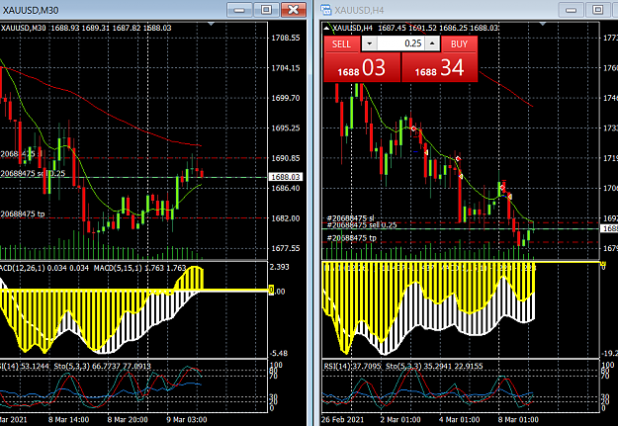Click the 1688 34 buy price tile
Screen dimensions: 618x426
point(439,68)
